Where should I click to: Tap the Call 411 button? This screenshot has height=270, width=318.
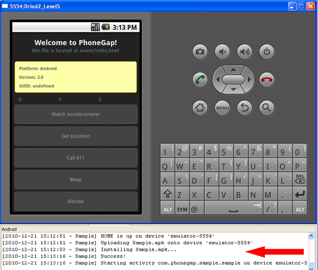click(x=75, y=158)
